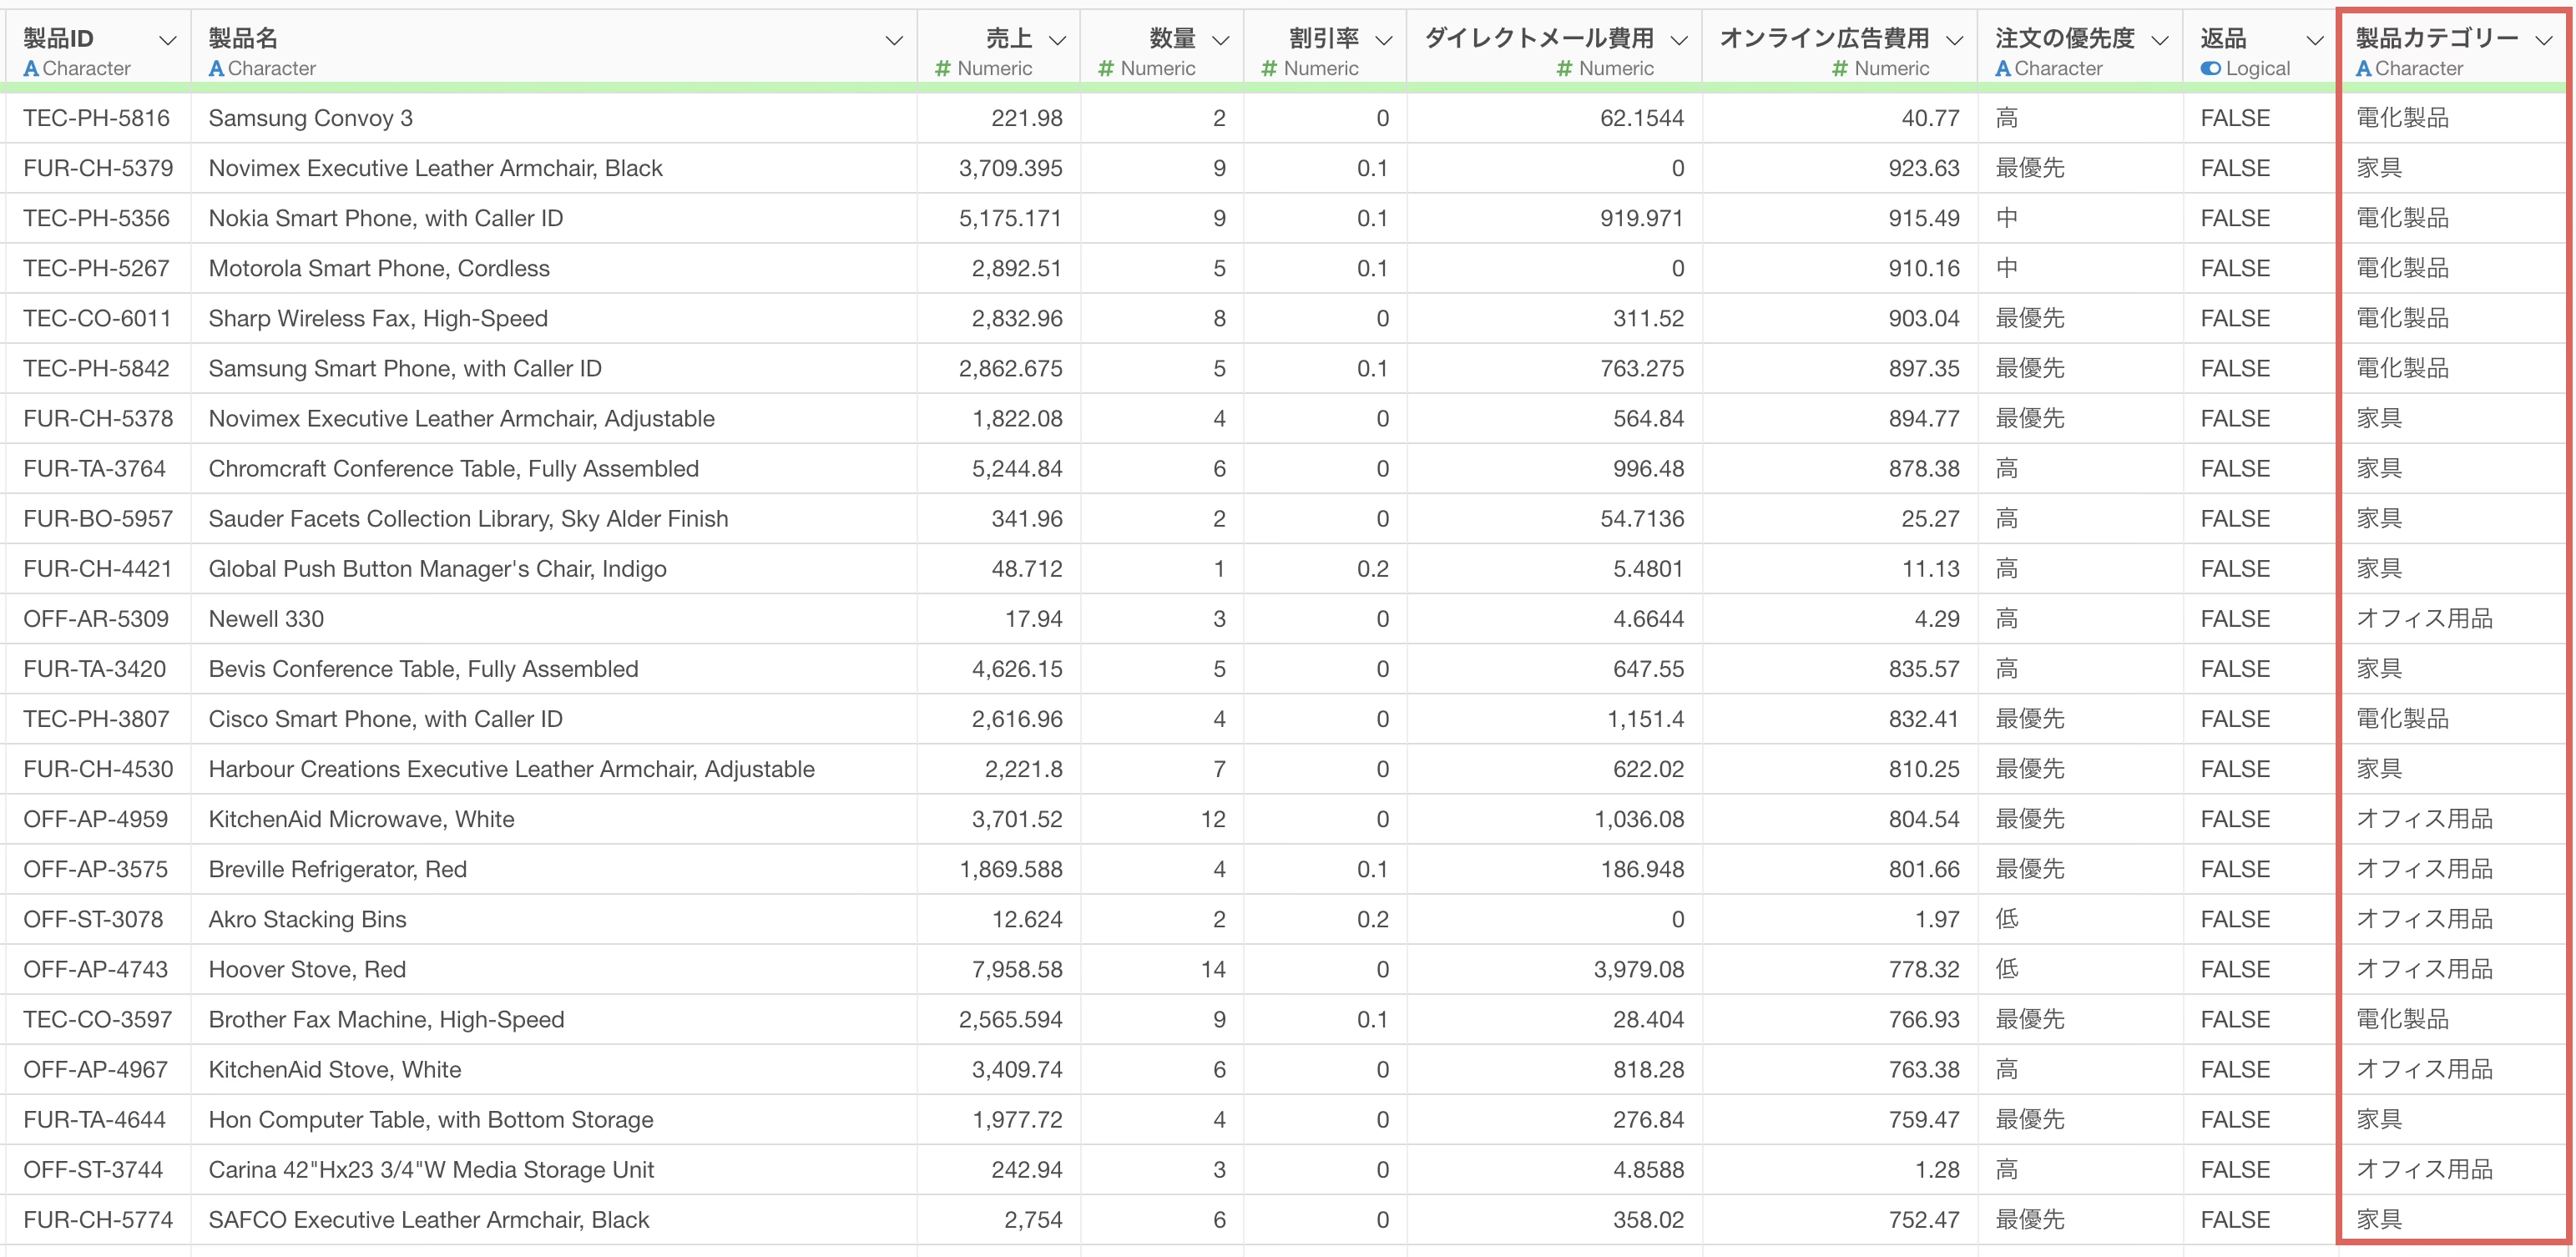Select the 製品カテゴリー column header label

point(2437,39)
